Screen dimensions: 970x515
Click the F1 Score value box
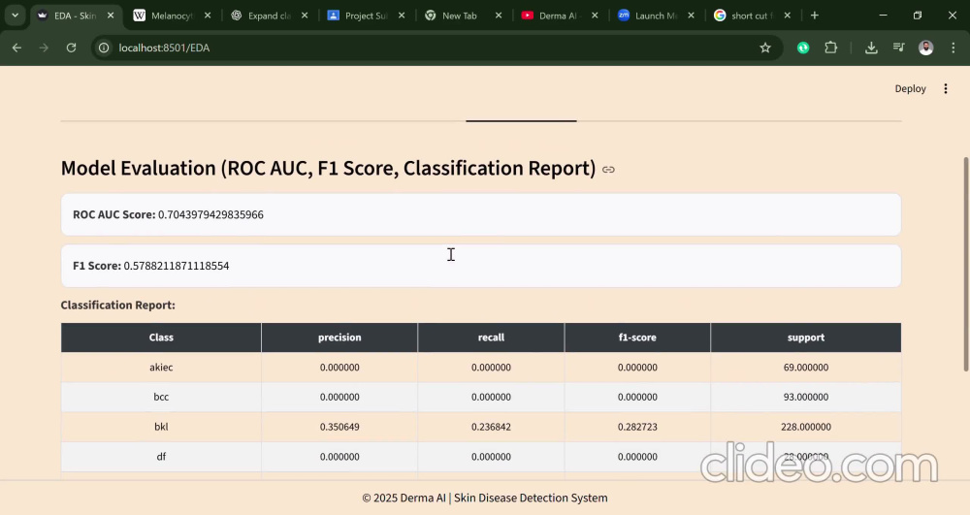(x=481, y=266)
